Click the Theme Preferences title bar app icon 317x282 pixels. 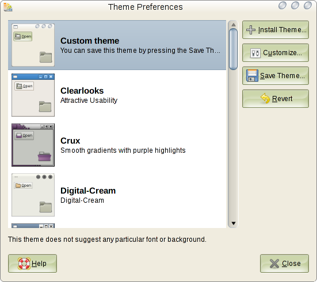click(8, 7)
